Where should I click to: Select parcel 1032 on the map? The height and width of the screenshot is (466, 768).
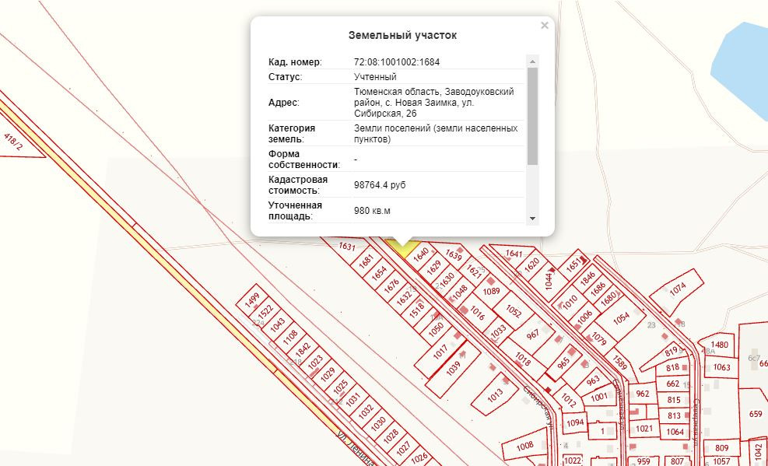point(366,412)
